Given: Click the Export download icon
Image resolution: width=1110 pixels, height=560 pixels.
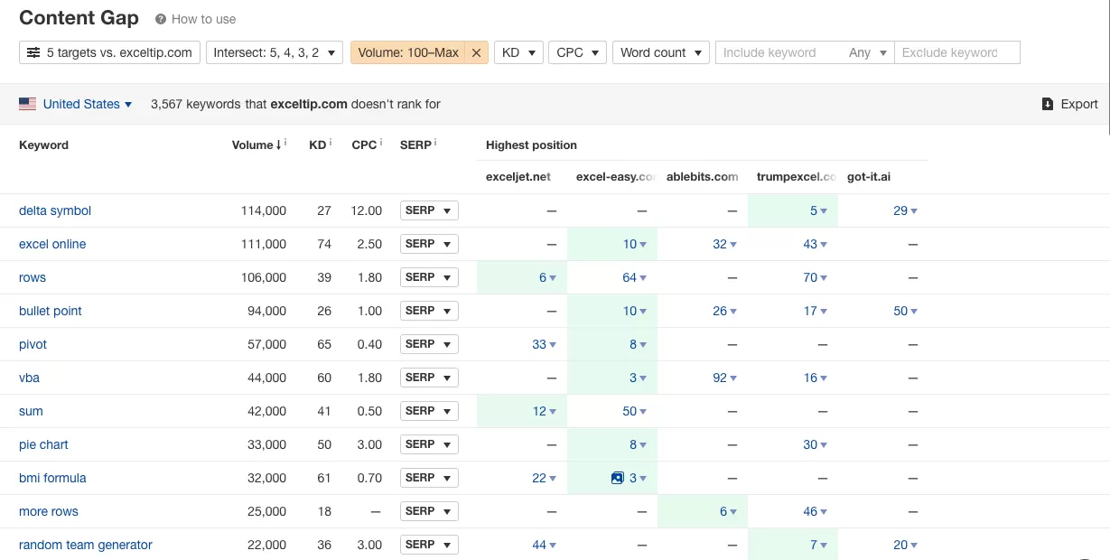Looking at the screenshot, I should [1048, 104].
